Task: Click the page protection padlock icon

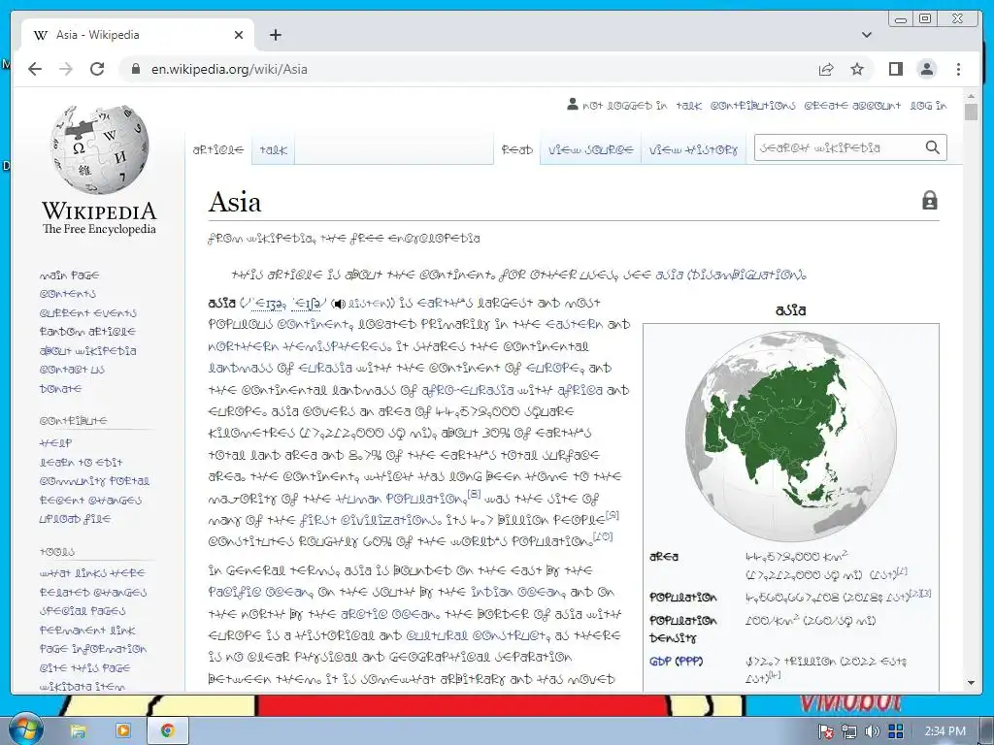Action: [929, 200]
